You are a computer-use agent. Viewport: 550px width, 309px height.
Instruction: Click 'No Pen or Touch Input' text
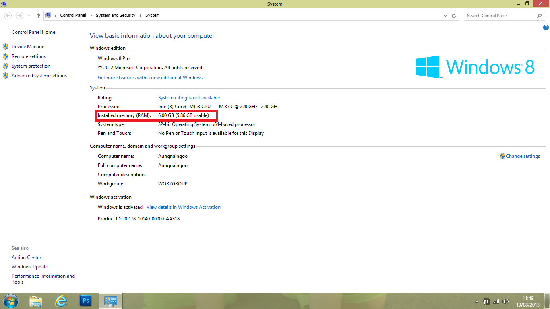point(184,133)
